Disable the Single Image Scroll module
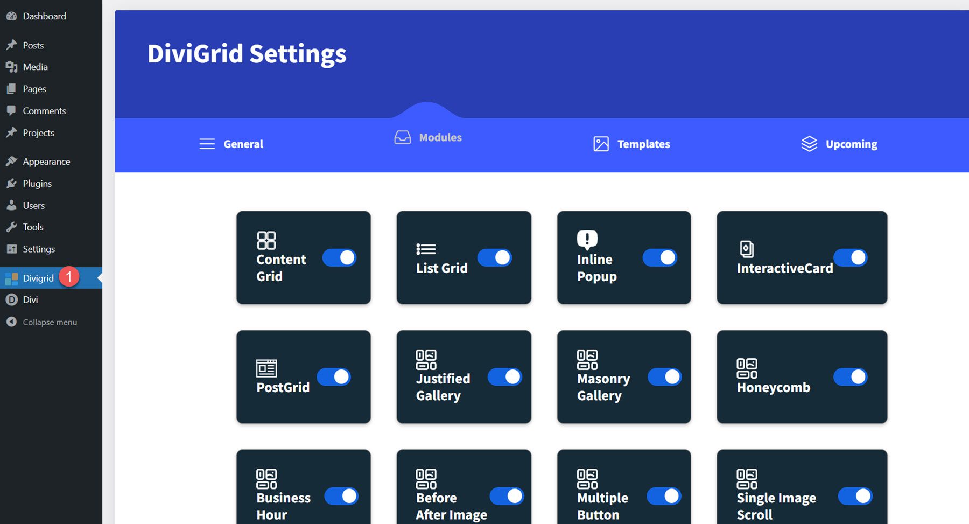The height and width of the screenshot is (524, 969). [x=855, y=495]
